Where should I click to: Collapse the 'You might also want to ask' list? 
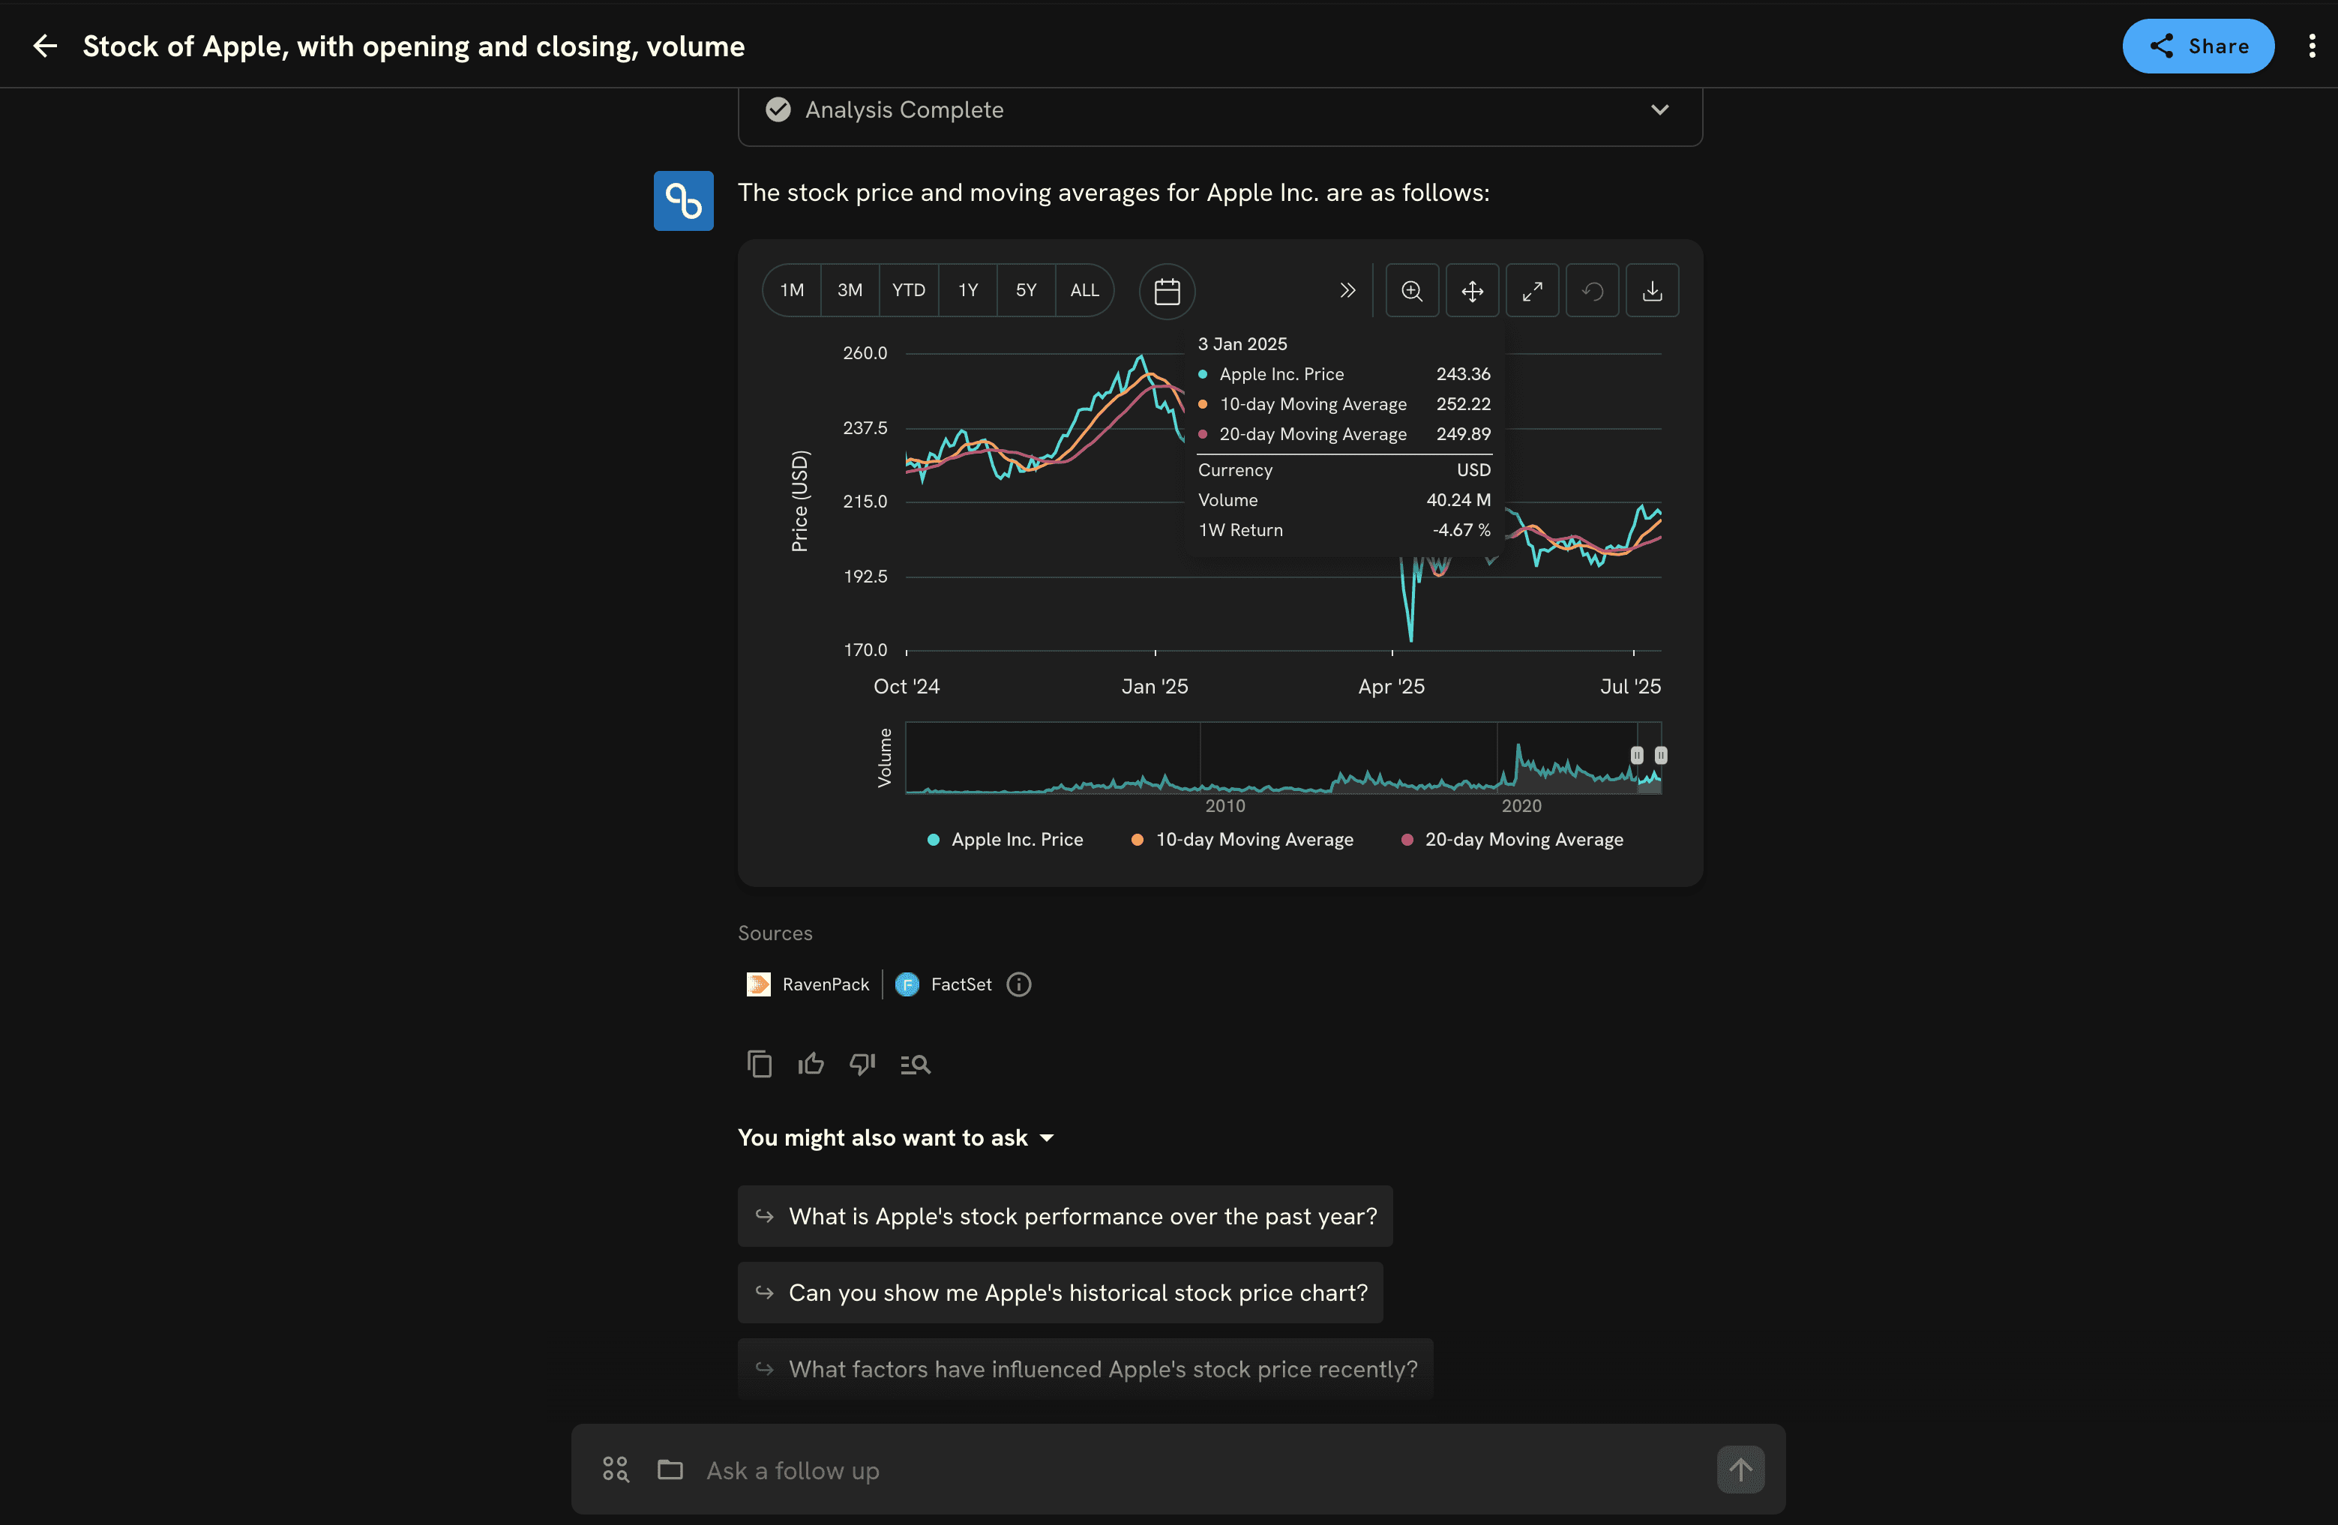[x=1048, y=1138]
